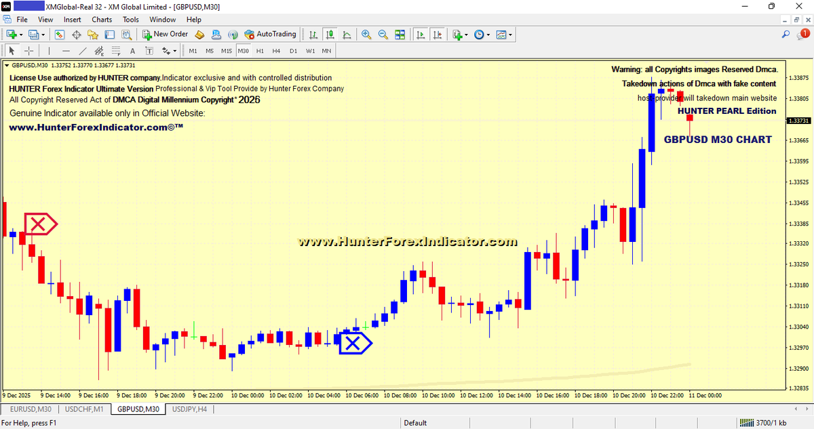Select the Text tool
This screenshot has height=429, width=814.
pyautogui.click(x=132, y=51)
